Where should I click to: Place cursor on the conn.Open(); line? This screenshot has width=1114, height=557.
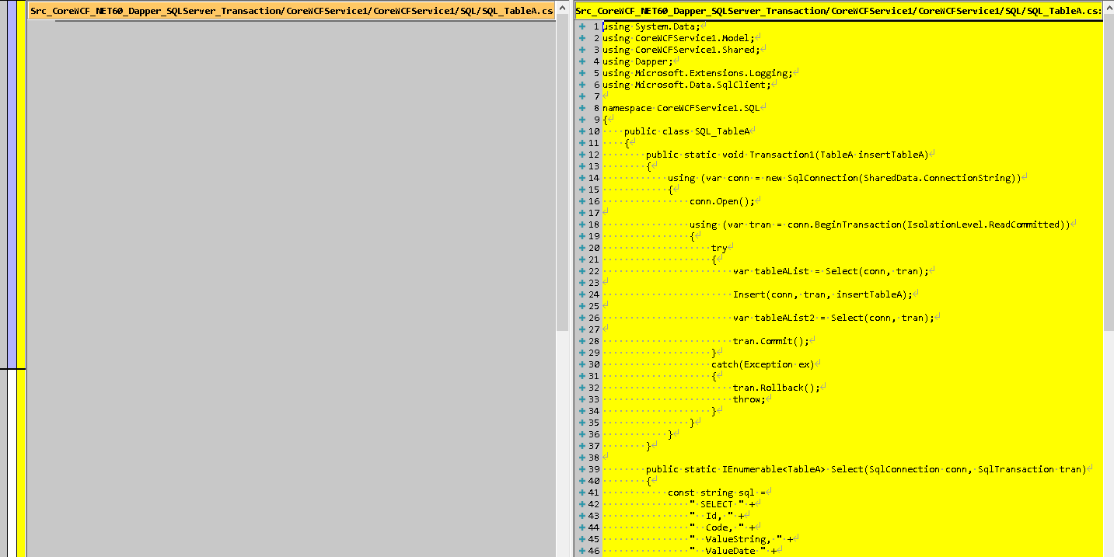point(722,201)
